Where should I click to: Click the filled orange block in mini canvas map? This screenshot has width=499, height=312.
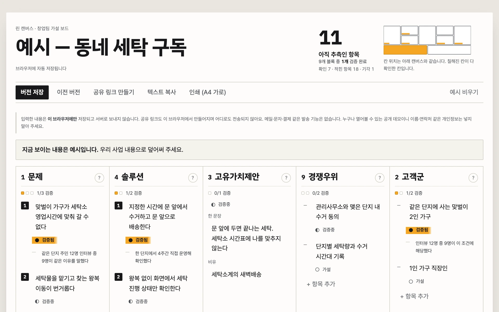[405, 50]
